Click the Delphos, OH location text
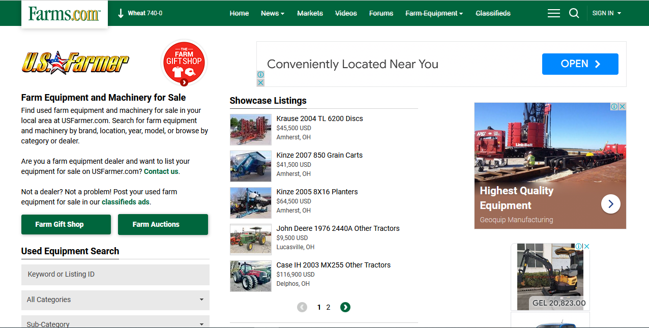Viewport: 649px width, 328px height. tap(293, 284)
